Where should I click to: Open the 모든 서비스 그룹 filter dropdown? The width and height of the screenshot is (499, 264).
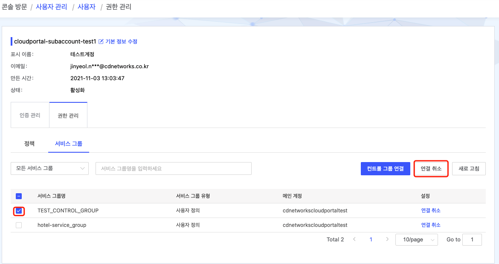(49, 168)
